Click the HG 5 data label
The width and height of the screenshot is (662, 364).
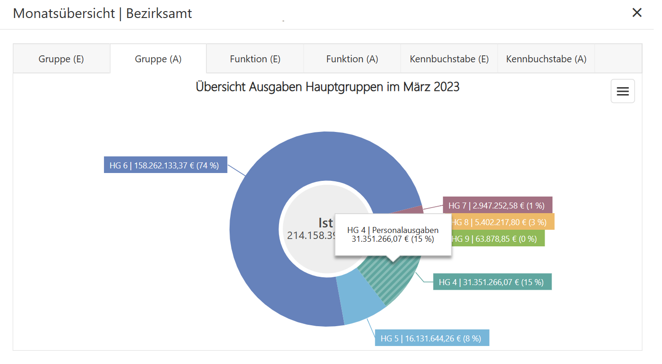(432, 338)
